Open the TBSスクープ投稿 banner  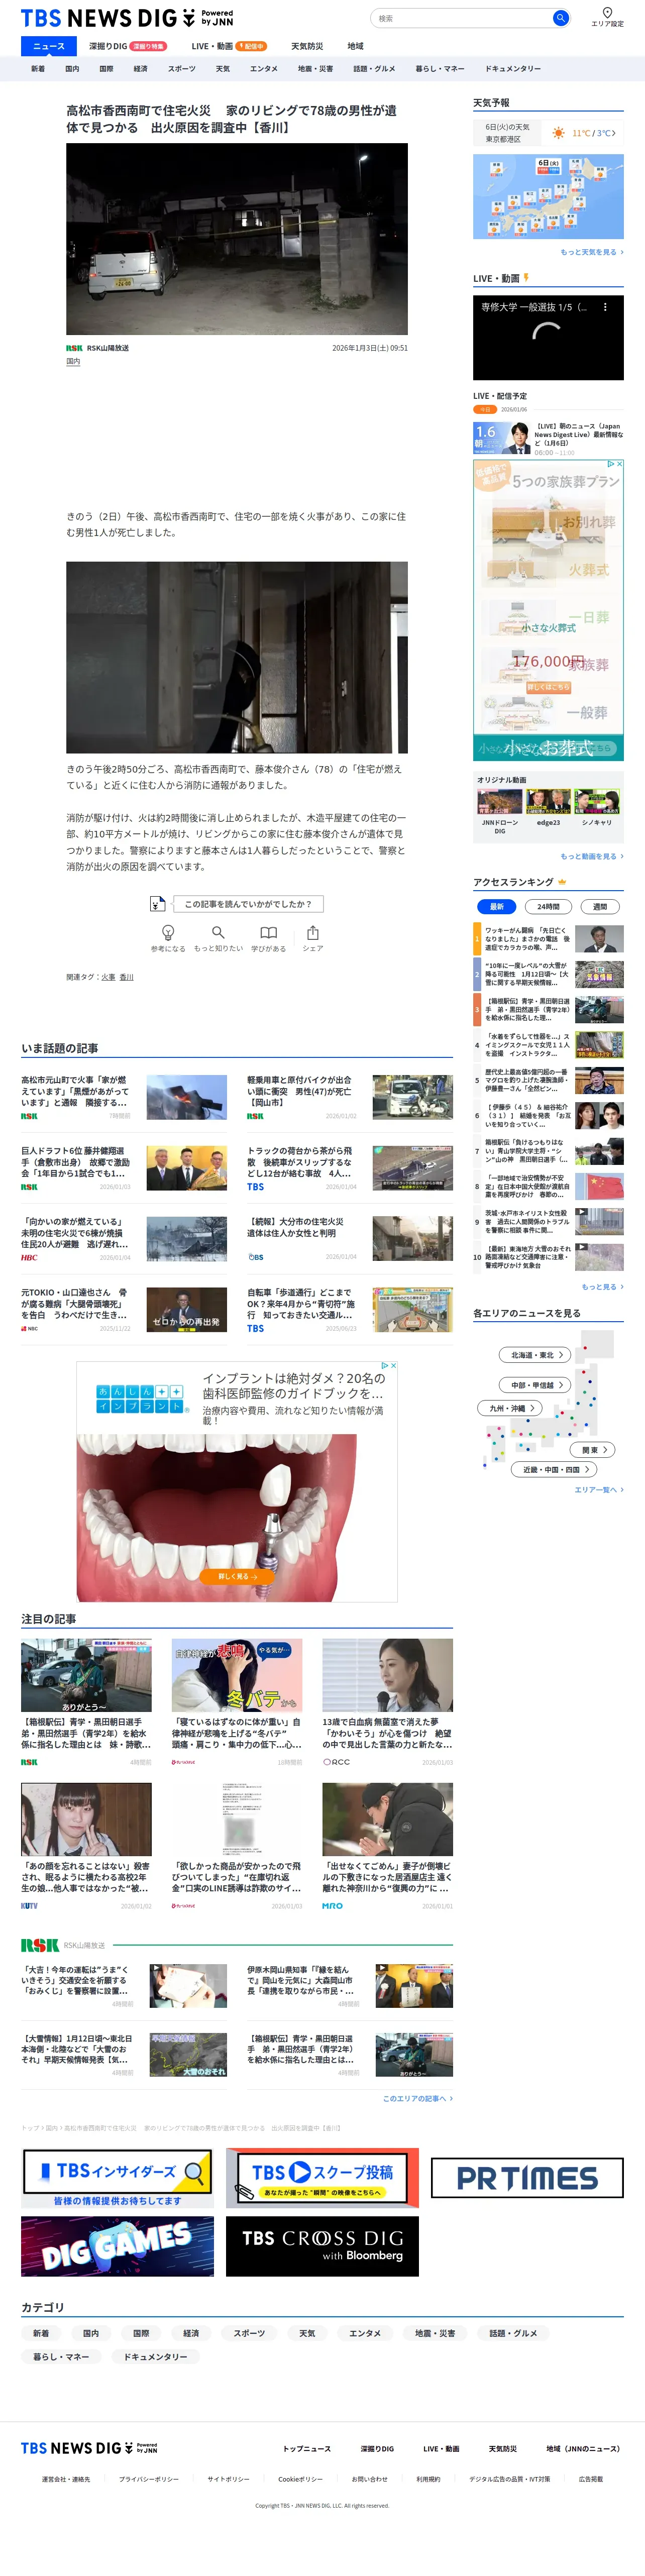tap(322, 2177)
